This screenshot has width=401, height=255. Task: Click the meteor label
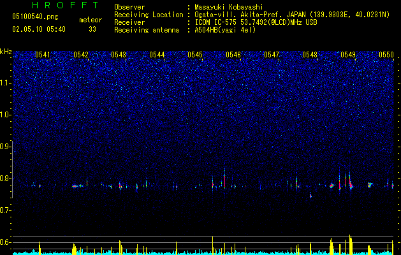(91, 20)
